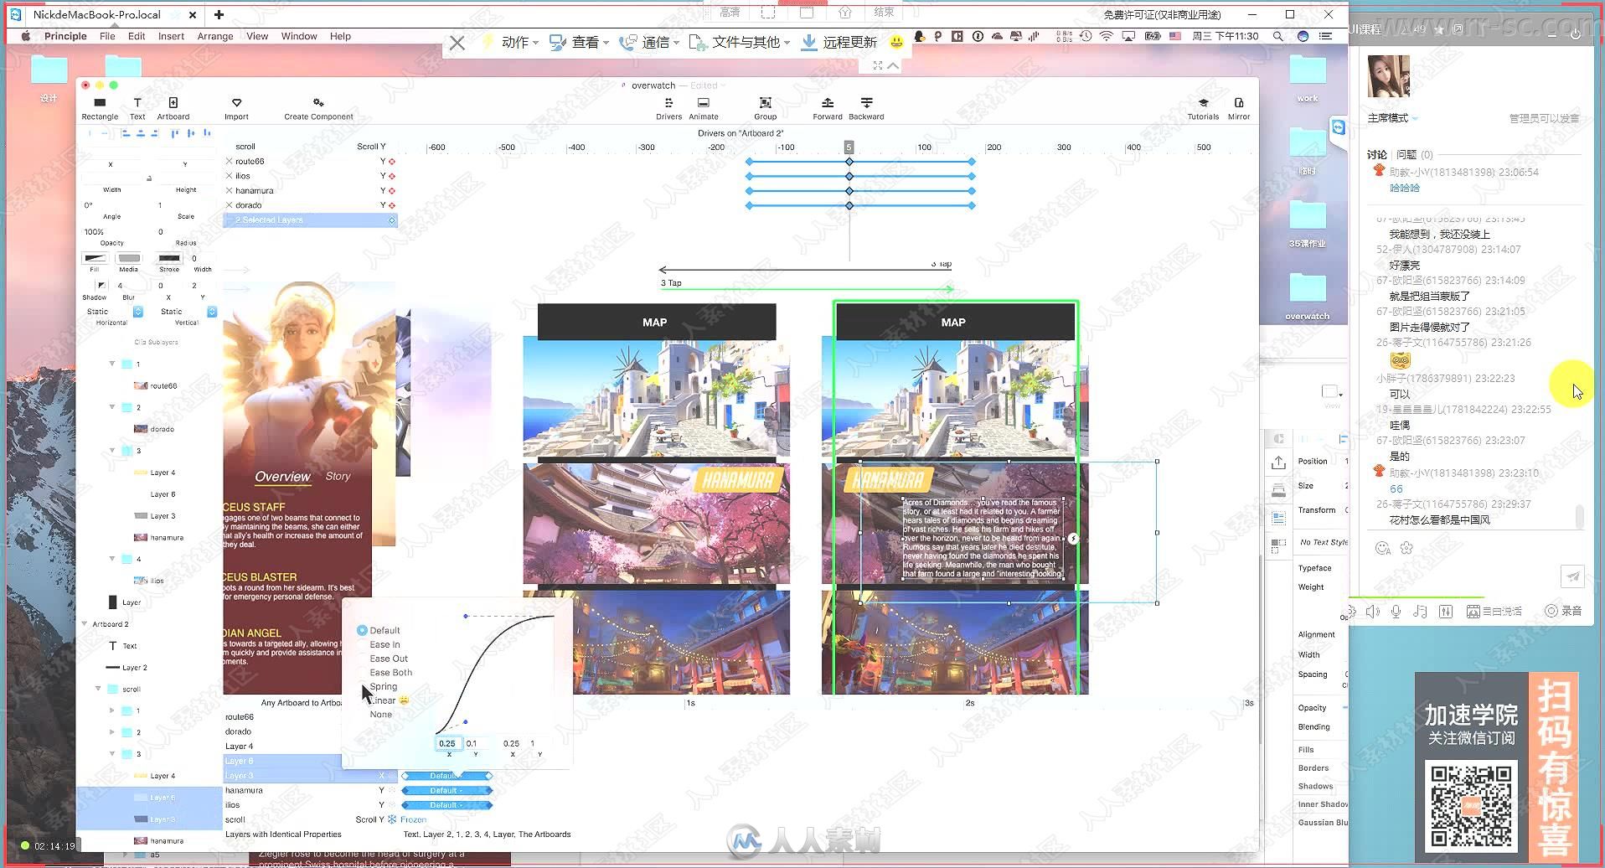Select Ease Out easing option
The width and height of the screenshot is (1605, 868).
coord(389,659)
